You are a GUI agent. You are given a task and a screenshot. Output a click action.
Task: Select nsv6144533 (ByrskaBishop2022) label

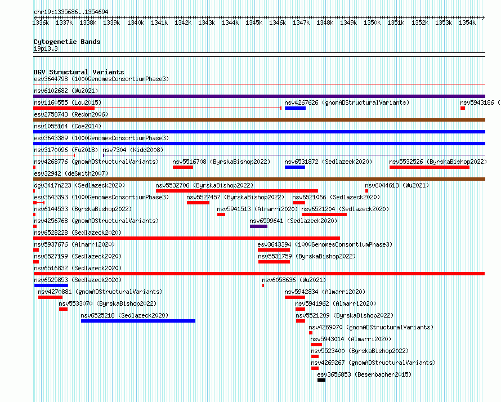[x=82, y=209]
